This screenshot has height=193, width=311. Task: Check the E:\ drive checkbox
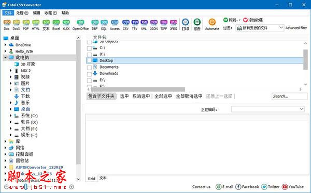(x=89, y=81)
